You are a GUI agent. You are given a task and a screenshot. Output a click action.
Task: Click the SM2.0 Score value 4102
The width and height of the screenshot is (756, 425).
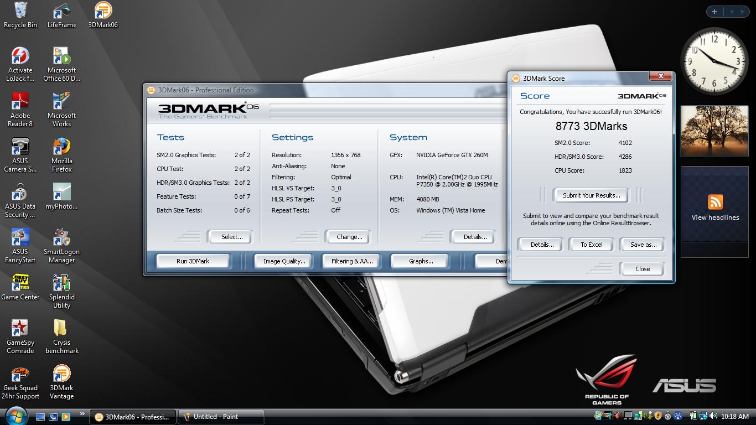(625, 143)
